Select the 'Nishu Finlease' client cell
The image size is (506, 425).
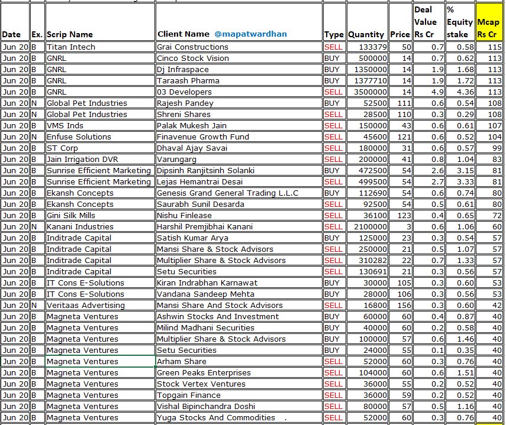coord(239,216)
